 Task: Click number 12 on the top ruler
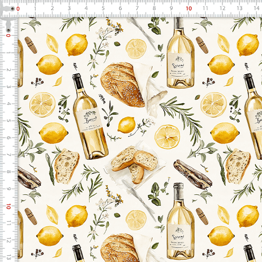pos(222,8)
